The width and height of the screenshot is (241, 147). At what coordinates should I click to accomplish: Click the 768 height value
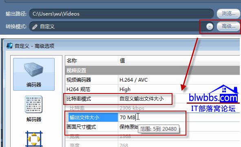[124, 145]
